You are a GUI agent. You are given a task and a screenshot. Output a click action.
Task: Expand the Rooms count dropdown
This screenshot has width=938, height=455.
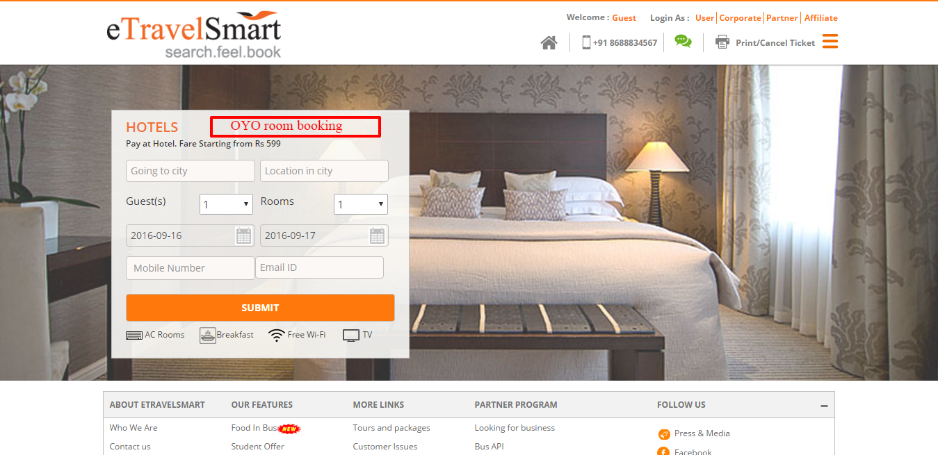coord(361,204)
